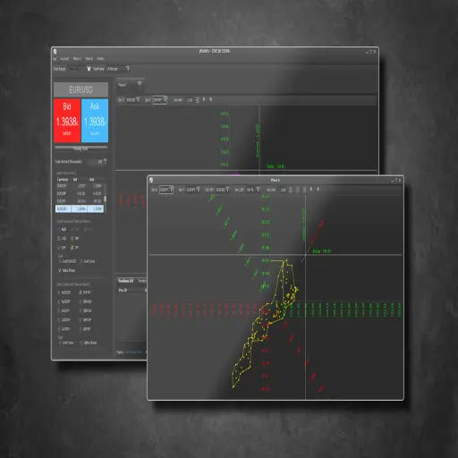Screen dimensions: 458x458
Task: Select the Chart Cross option below CADJPY
Action: (60, 343)
